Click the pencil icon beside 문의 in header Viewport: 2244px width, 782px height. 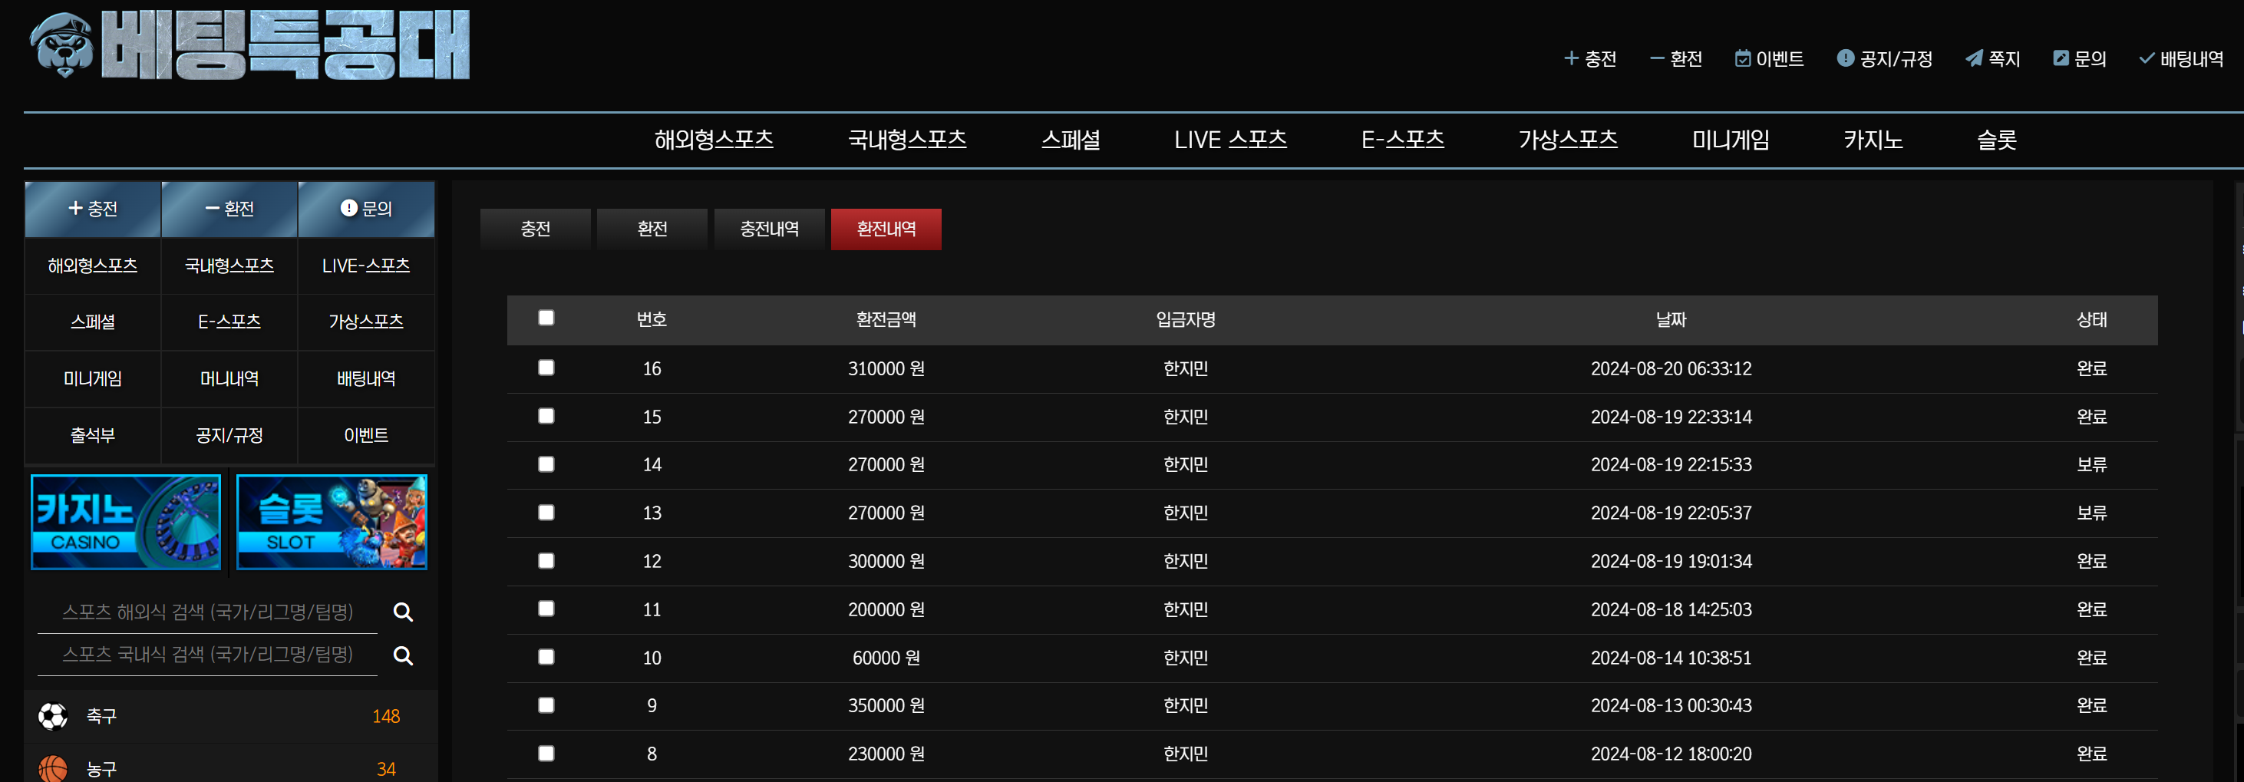point(2060,58)
